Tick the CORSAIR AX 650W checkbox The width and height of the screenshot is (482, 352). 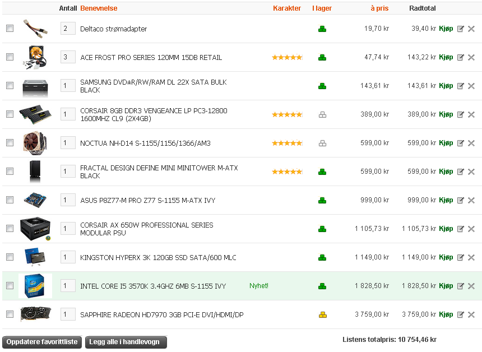coord(10,229)
